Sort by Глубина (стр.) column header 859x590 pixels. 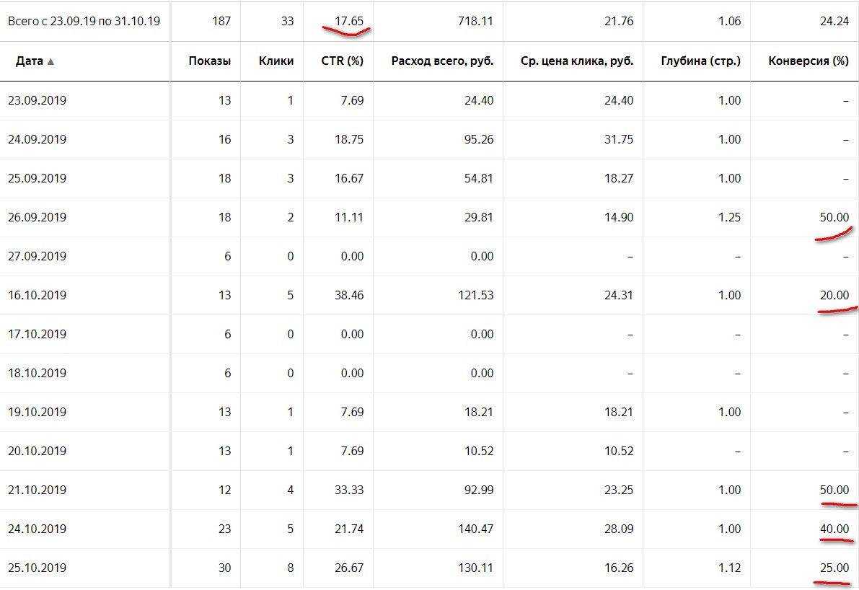click(700, 61)
